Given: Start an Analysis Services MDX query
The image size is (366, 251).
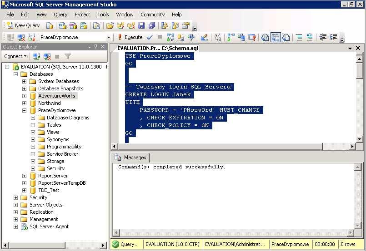Looking at the screenshot, I should [63, 25].
